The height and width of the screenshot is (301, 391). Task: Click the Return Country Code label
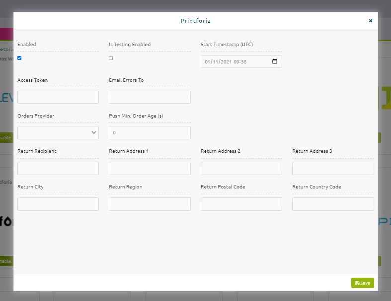click(x=316, y=187)
